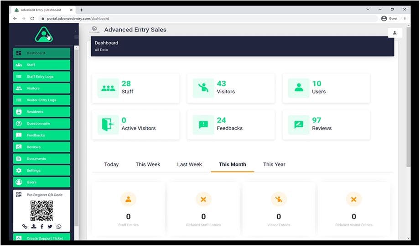Open the Users sidebar item
Screen dimensions: 420x246
[41, 182]
